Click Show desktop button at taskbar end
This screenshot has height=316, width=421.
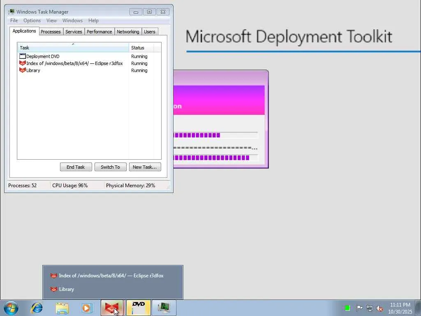pyautogui.click(x=418, y=308)
